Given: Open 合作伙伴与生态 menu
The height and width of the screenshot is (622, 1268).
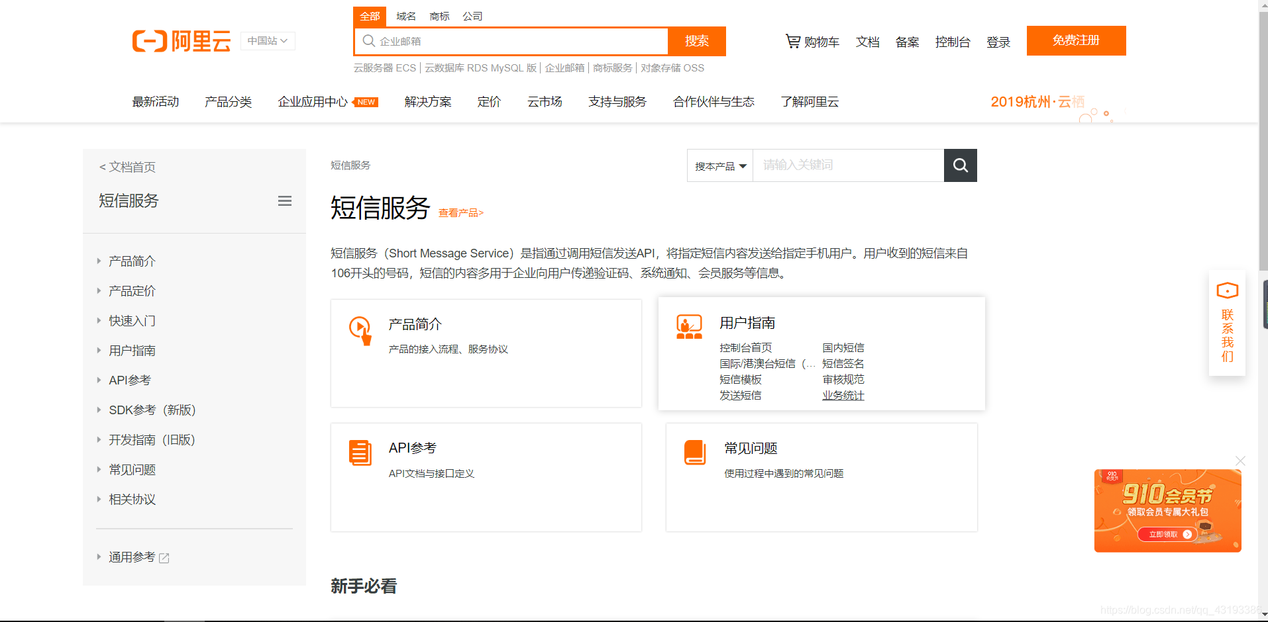Looking at the screenshot, I should (x=713, y=102).
